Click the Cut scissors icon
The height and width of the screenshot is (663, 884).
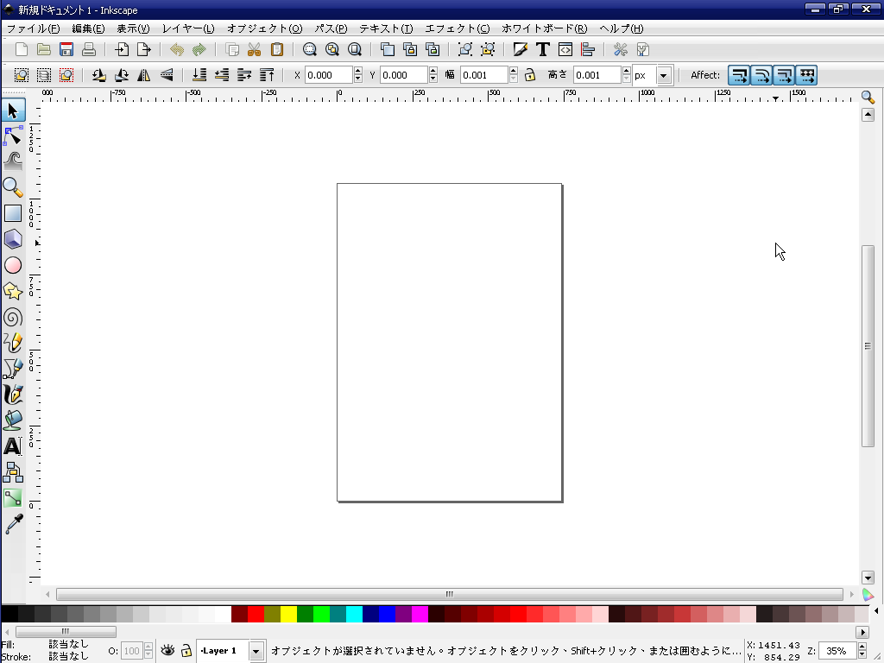[255, 49]
